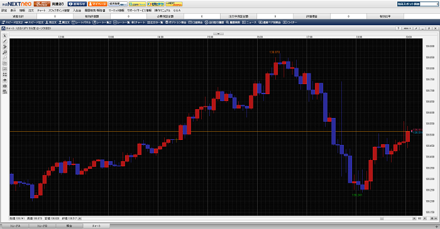
Task: Click the お知らせ blue button
Action: [x=77, y=4]
